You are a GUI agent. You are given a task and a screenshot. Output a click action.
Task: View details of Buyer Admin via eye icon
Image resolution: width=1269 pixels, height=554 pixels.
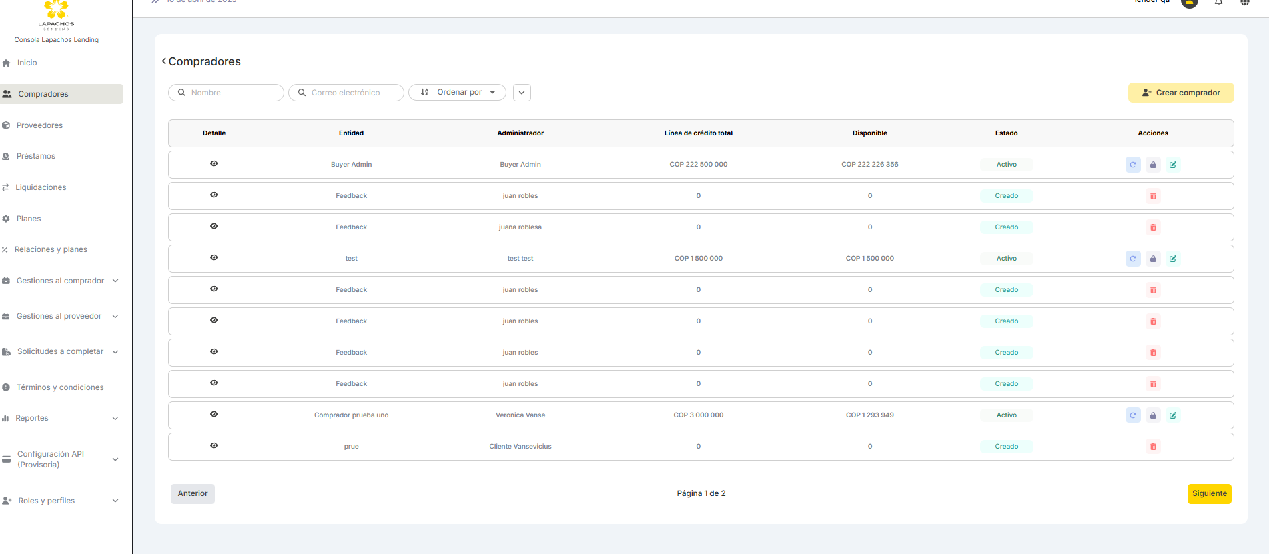[x=214, y=164]
